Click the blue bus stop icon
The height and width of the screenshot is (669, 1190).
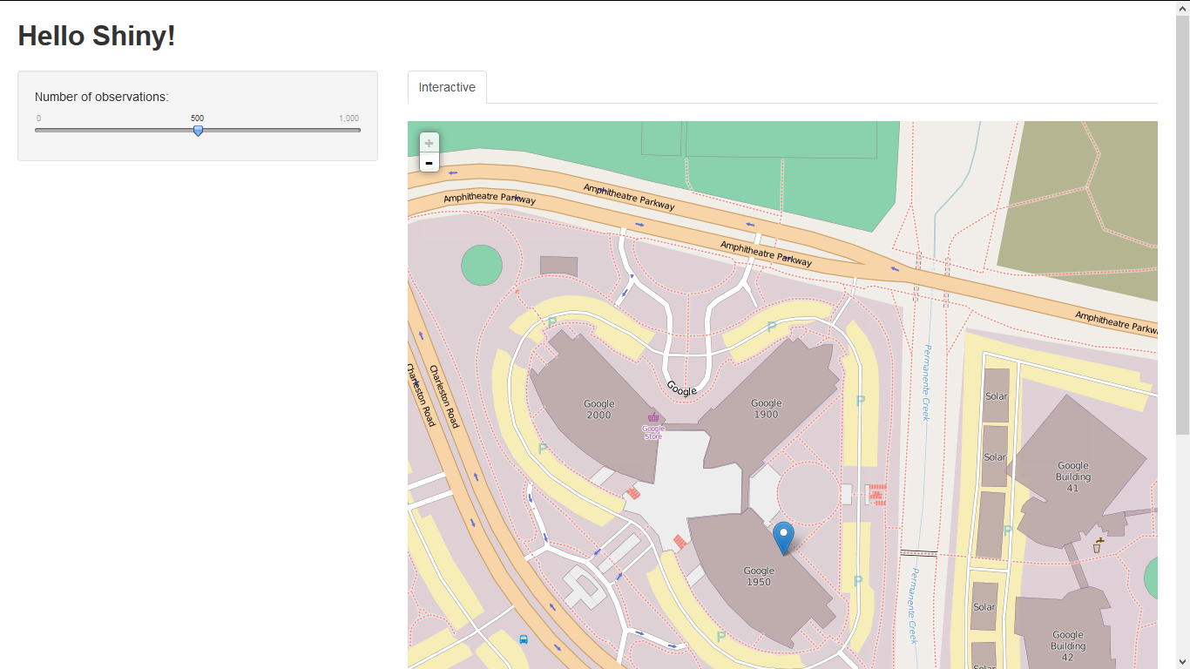524,639
